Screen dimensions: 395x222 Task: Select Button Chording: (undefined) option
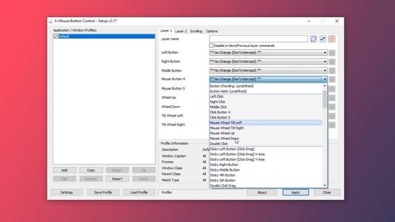coord(266,86)
